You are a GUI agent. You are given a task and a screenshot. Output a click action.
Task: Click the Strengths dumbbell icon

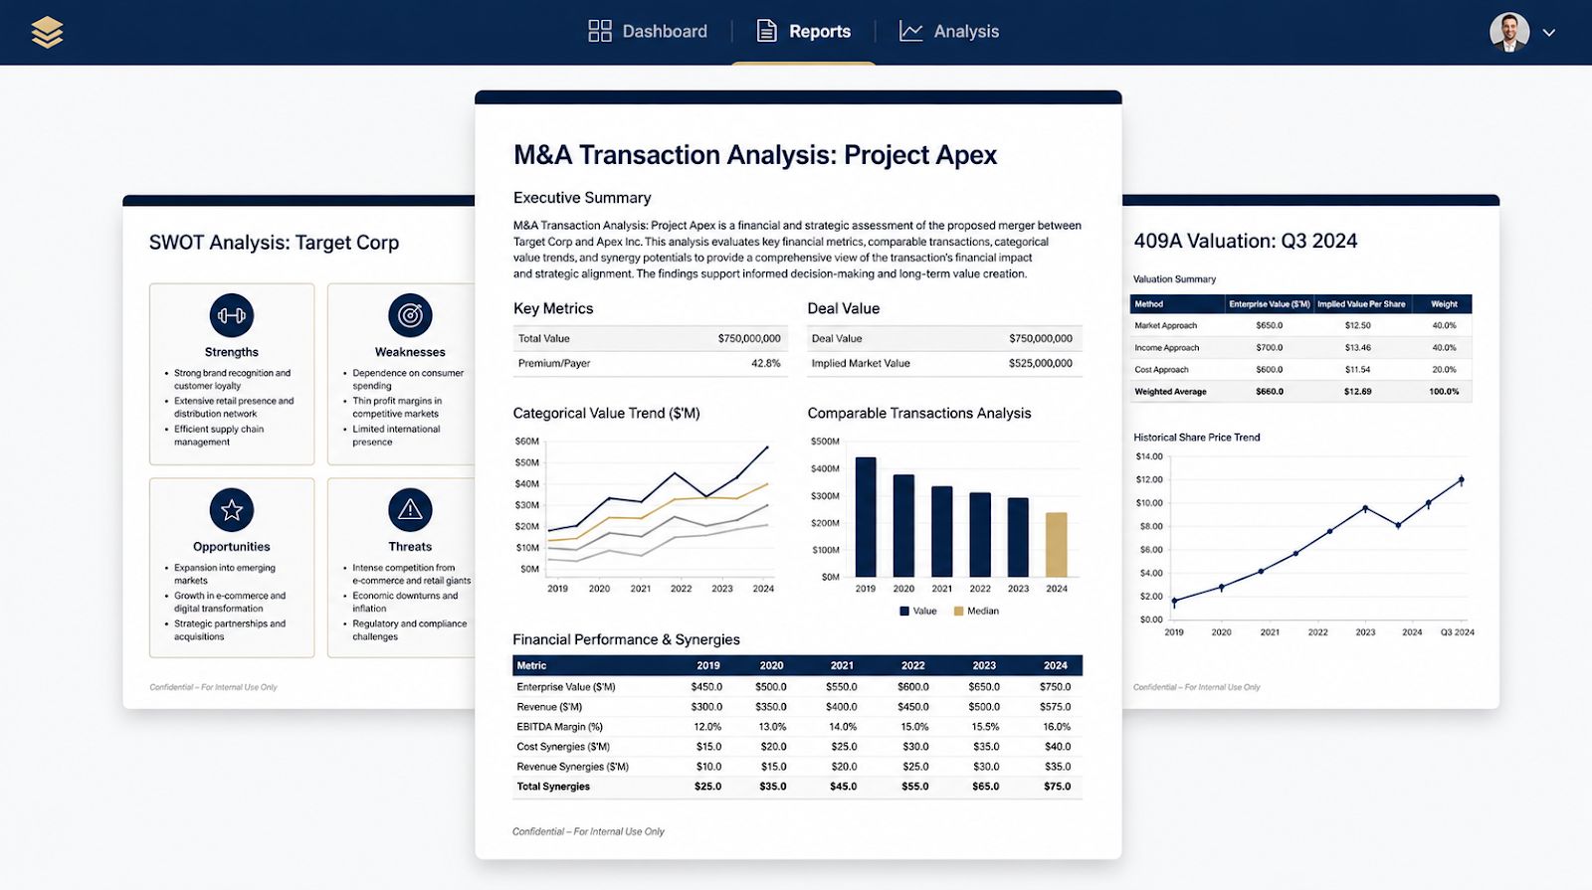tap(232, 315)
